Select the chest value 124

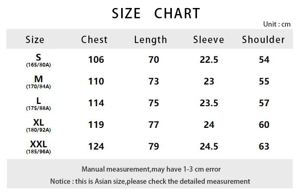tap(96, 147)
